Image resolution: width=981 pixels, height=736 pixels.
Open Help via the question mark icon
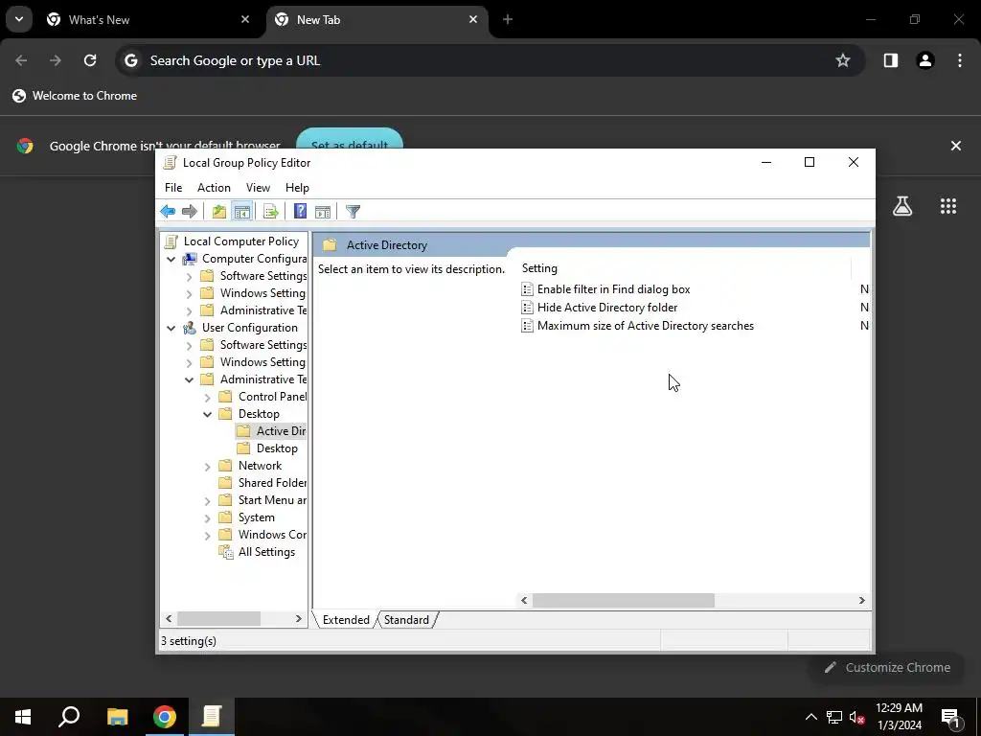[x=300, y=212]
